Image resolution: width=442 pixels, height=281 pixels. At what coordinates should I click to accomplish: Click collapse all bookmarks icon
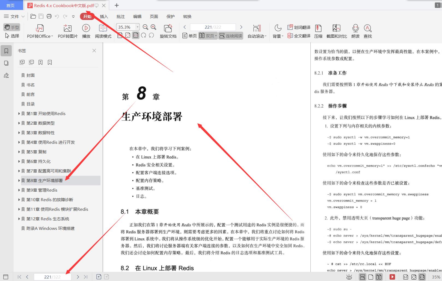coord(31,62)
